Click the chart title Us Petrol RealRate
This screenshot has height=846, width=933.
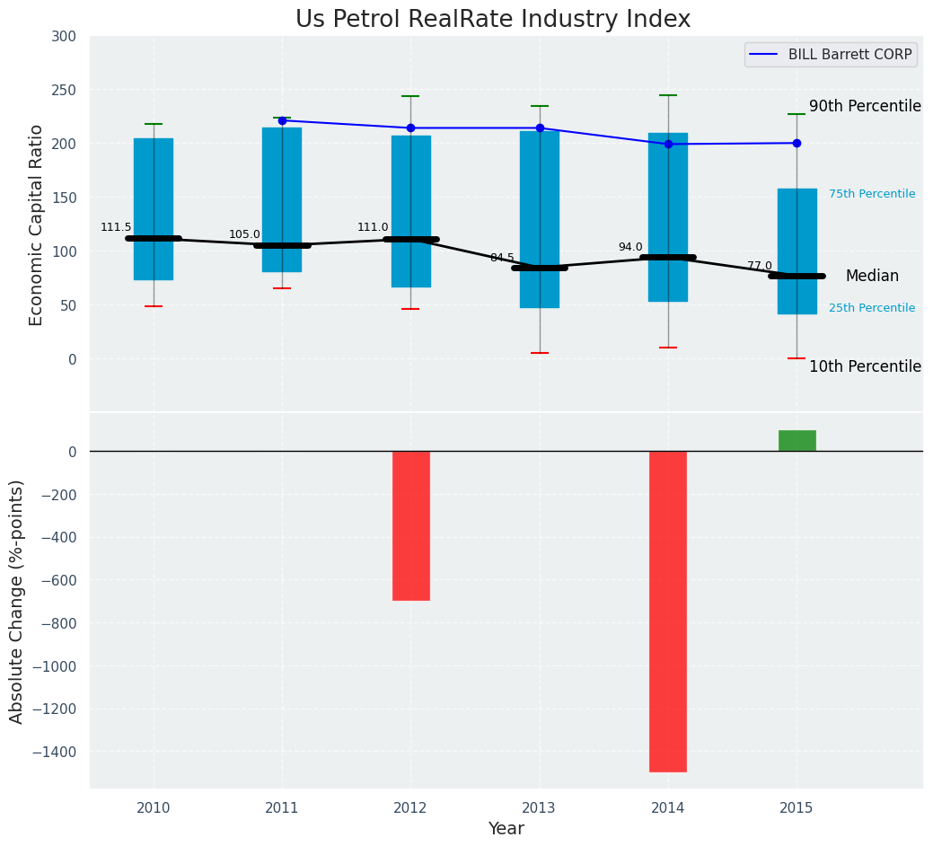click(x=493, y=20)
